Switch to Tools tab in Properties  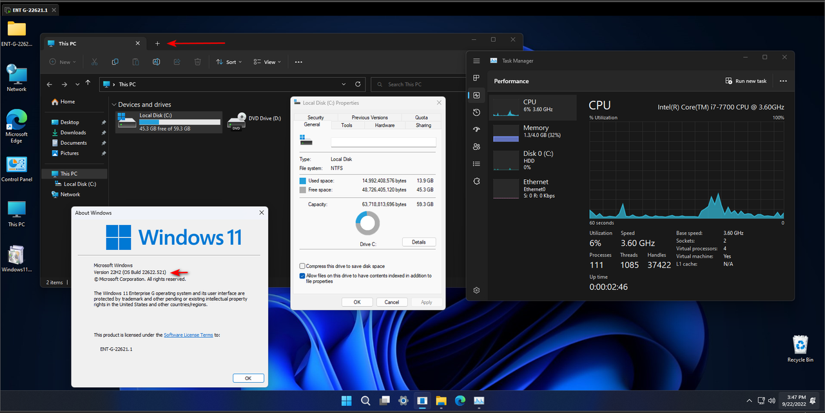point(347,125)
